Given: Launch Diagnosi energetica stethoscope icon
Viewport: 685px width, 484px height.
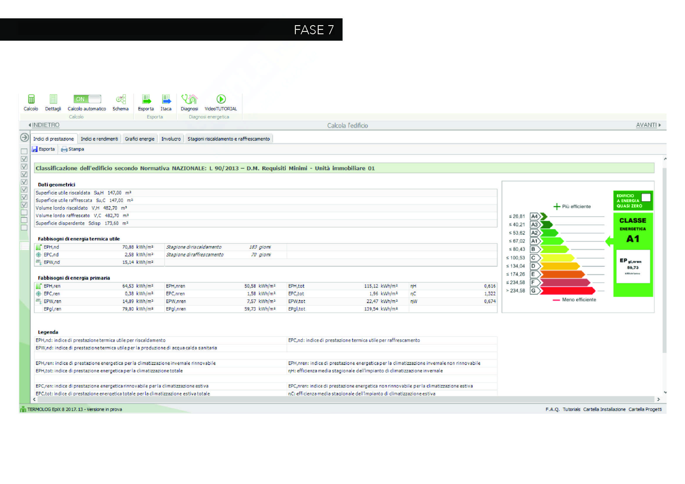Looking at the screenshot, I should click(x=189, y=99).
